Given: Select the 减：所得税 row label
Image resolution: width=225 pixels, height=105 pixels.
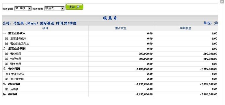Looking at the screenshot, I should coord(12,89).
